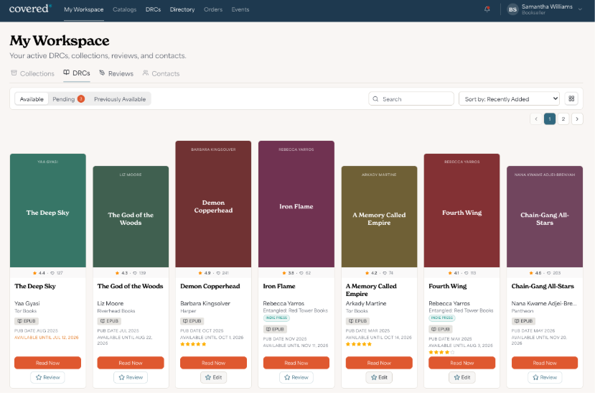The image size is (595, 393).
Task: Open the Events nav item
Action: pyautogui.click(x=240, y=9)
